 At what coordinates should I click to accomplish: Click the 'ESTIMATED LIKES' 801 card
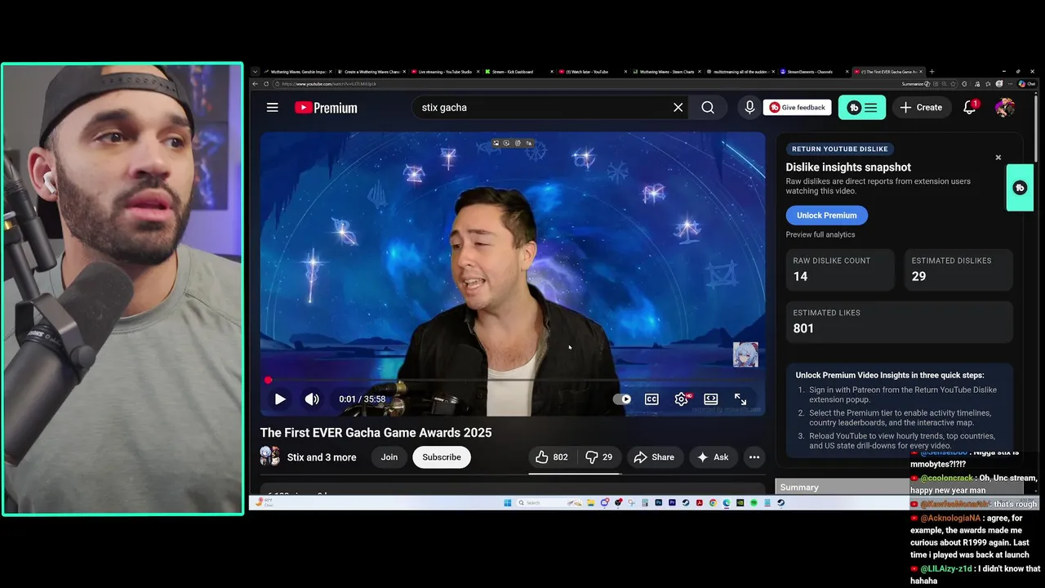pos(899,321)
